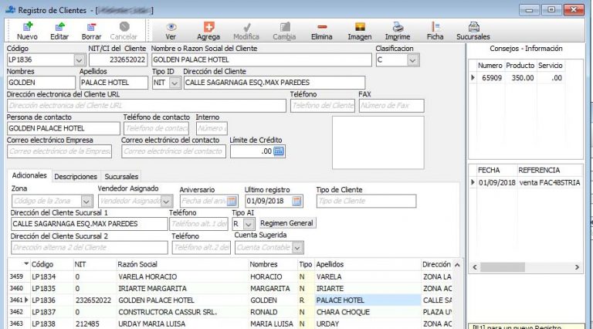Click the Elimina minus icon
The width and height of the screenshot is (593, 329).
click(x=322, y=27)
